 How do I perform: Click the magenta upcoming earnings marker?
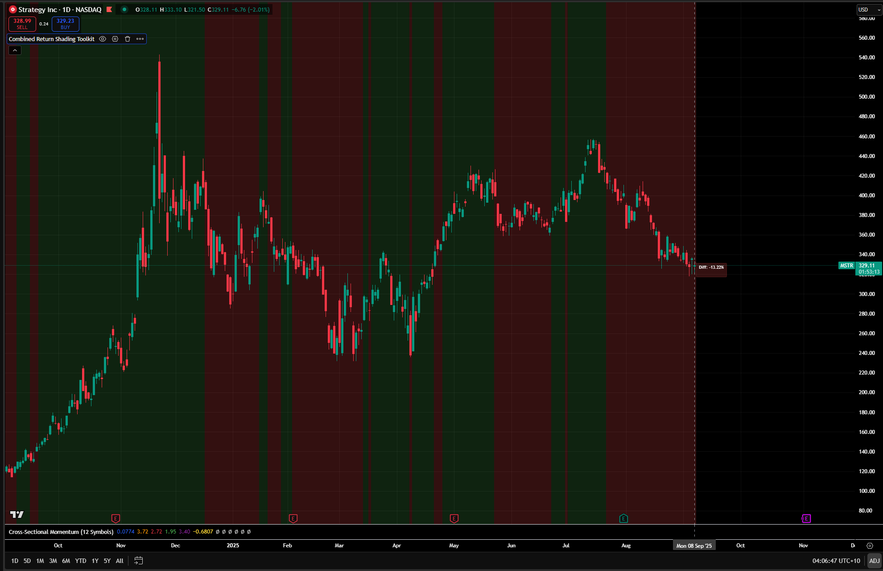[806, 518]
